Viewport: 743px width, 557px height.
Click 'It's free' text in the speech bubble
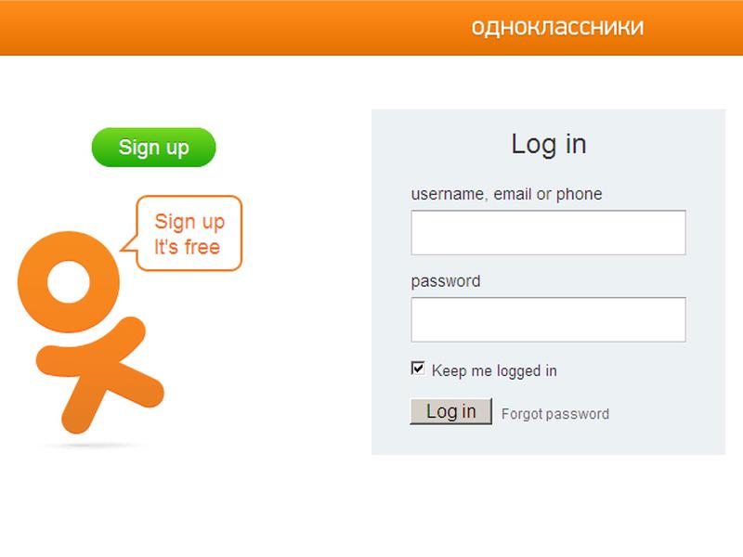[188, 247]
